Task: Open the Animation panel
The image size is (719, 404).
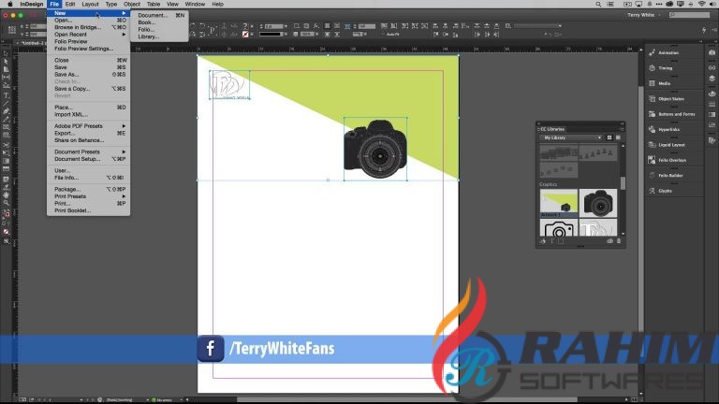Action: pos(668,53)
